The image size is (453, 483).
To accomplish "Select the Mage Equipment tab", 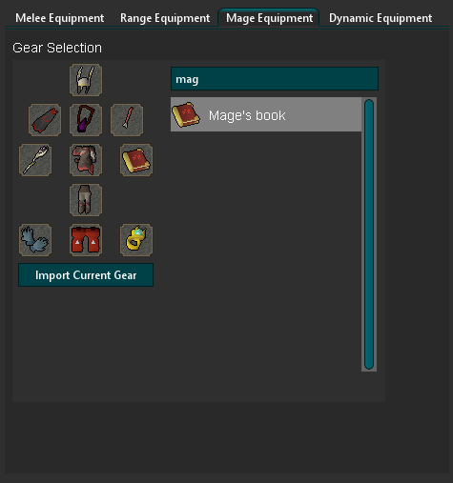I will 269,18.
